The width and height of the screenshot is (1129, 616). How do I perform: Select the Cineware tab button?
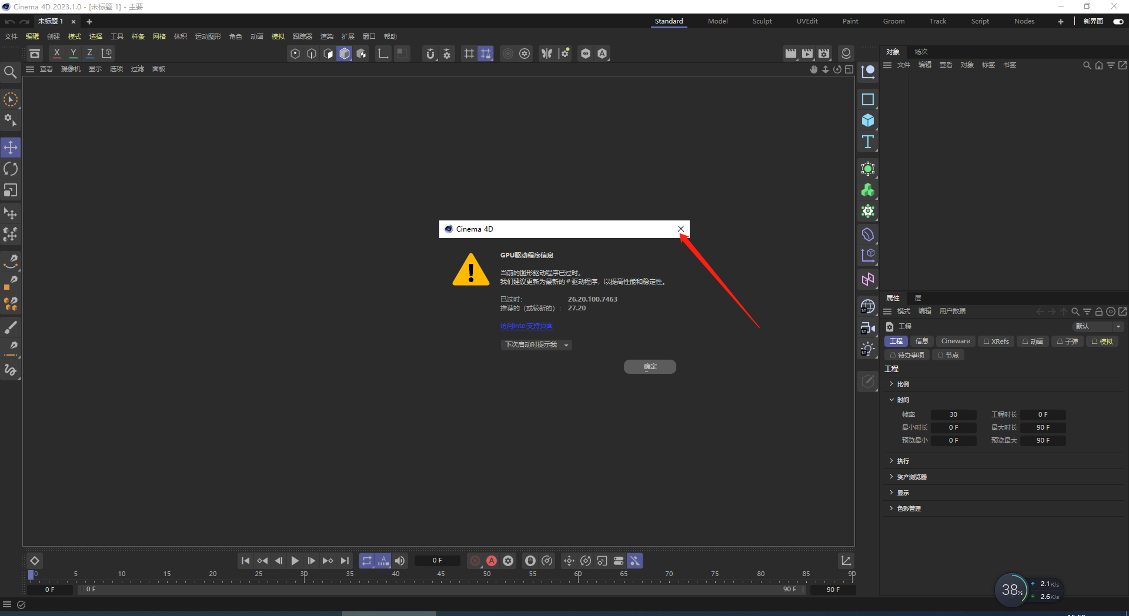pyautogui.click(x=956, y=341)
